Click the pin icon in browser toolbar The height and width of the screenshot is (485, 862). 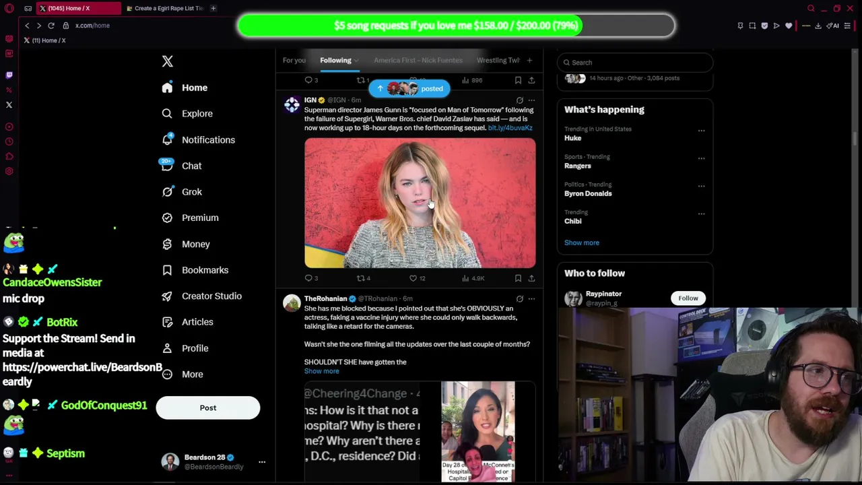coord(740,26)
